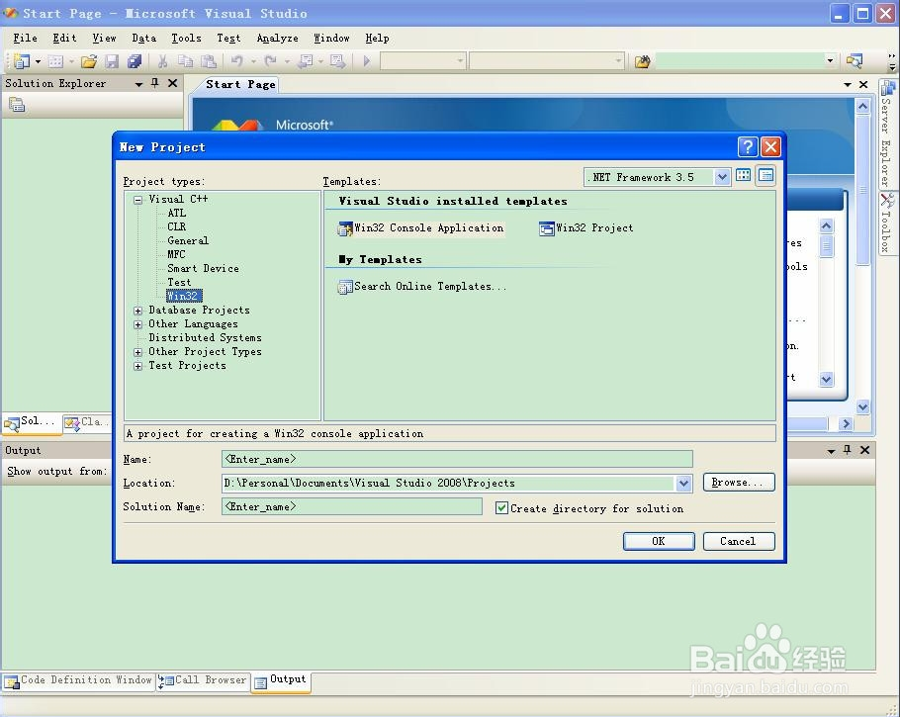The image size is (900, 717).
Task: Open the Toolbox side tab
Action: [x=887, y=223]
